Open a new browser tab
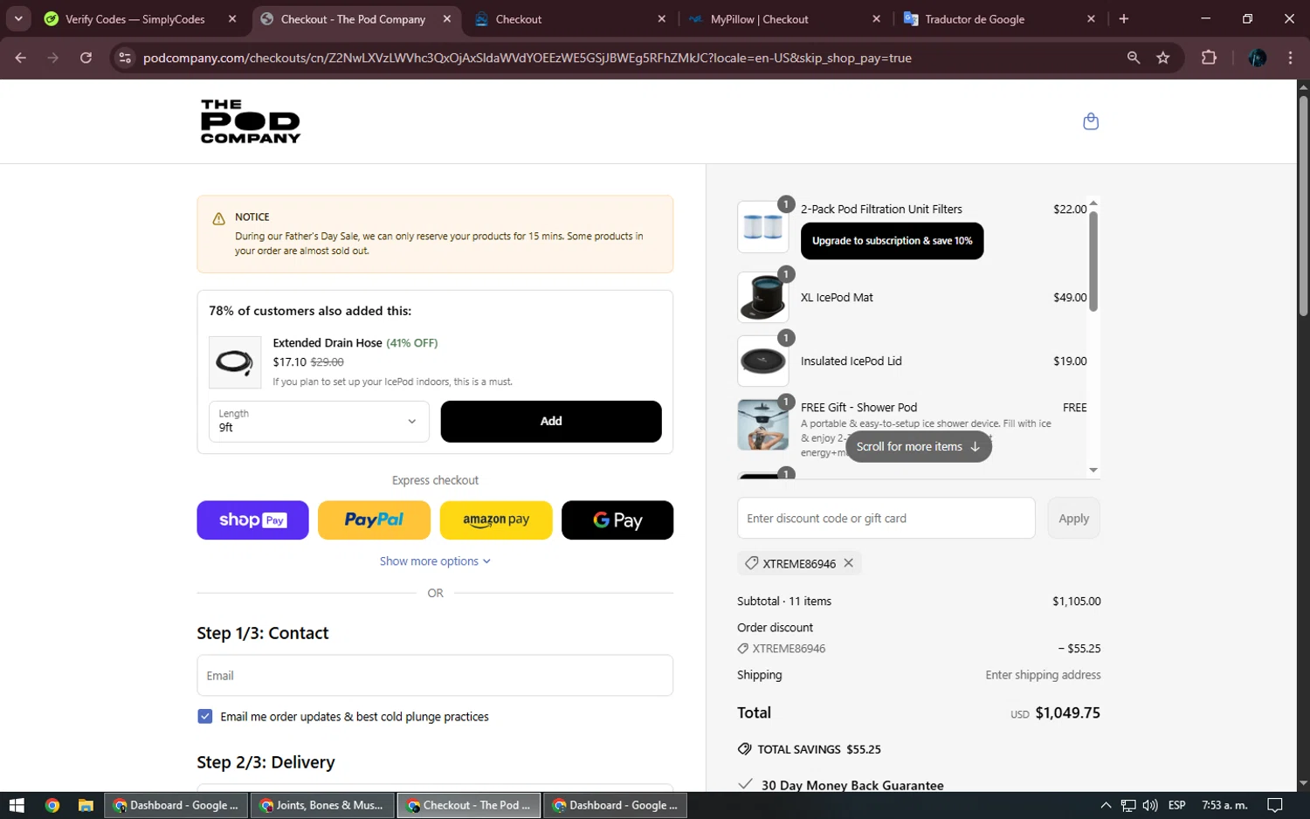Screen dimensions: 1310x819 click(x=1123, y=19)
